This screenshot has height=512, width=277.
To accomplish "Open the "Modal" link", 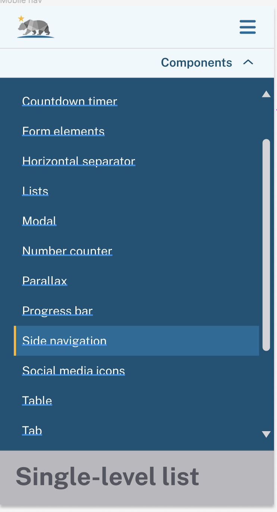I will click(39, 221).
